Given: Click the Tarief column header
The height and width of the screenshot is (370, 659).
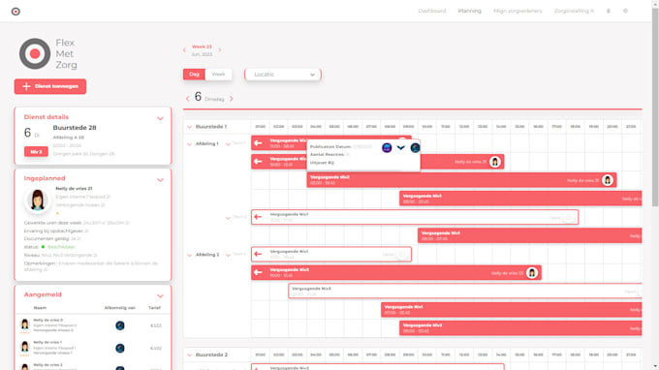Looking at the screenshot, I should click(x=154, y=308).
